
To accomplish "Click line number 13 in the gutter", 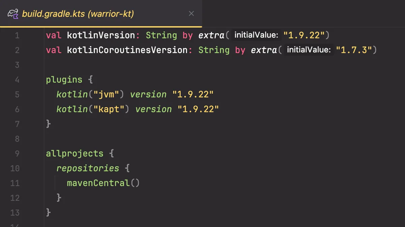I will [15, 213].
